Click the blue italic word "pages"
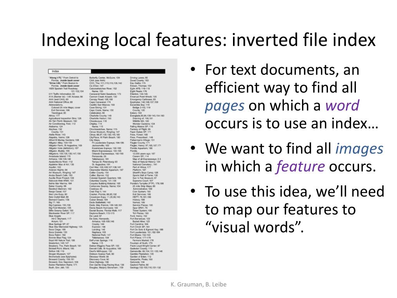The width and height of the screenshot is (397, 298). click(224, 106)
